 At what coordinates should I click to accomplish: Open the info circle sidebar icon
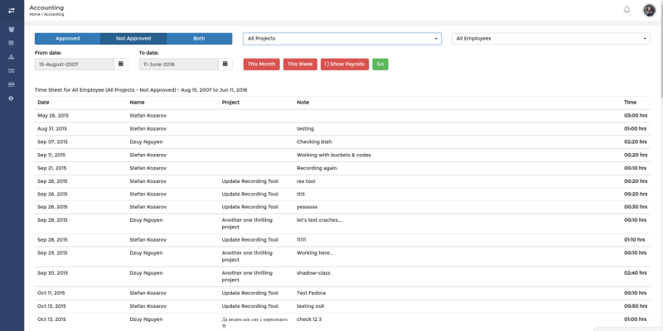pyautogui.click(x=11, y=98)
